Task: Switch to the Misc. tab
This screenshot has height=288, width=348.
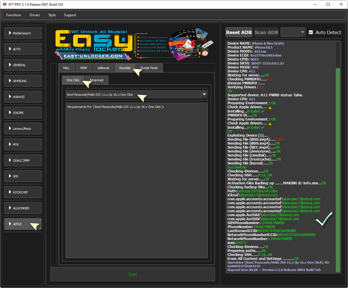Action: click(67, 68)
